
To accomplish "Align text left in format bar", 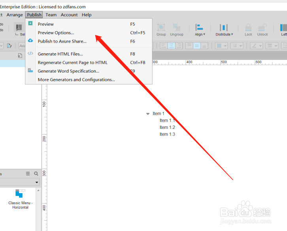I will pos(163,46).
